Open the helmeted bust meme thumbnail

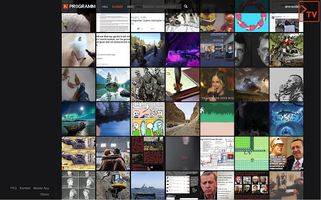286,153
